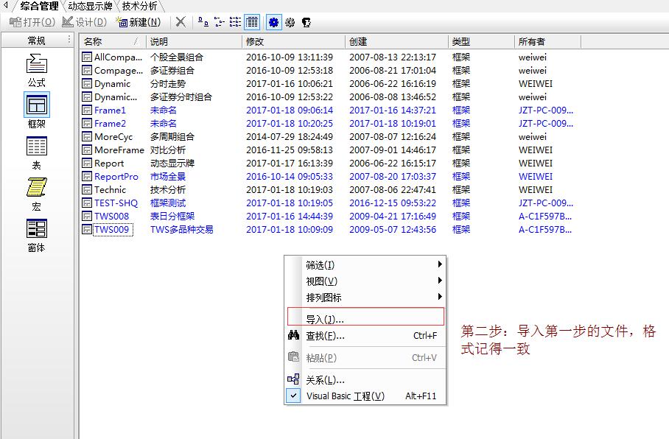669x439 pixels.
Task: Sort by the 所有者 column header
Action: coord(547,41)
